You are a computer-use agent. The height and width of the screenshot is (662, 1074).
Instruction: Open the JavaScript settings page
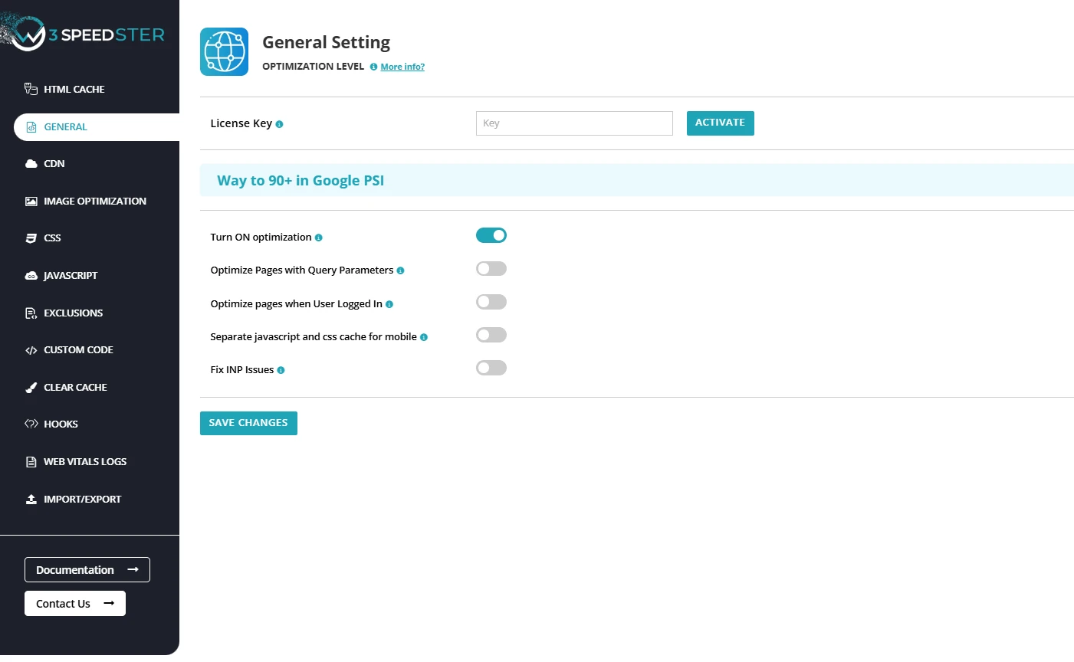click(71, 276)
